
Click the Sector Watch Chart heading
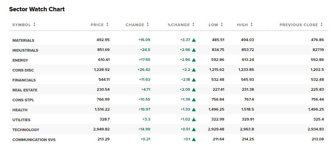point(37,9)
